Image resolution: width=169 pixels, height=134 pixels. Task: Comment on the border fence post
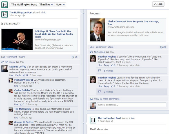point(12,57)
